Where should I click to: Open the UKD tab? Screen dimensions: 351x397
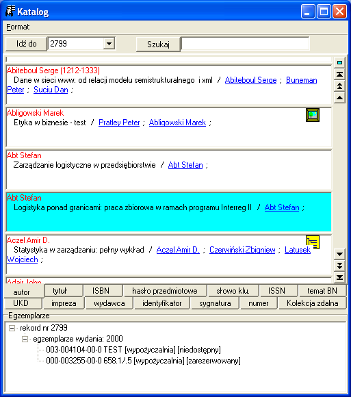23,303
